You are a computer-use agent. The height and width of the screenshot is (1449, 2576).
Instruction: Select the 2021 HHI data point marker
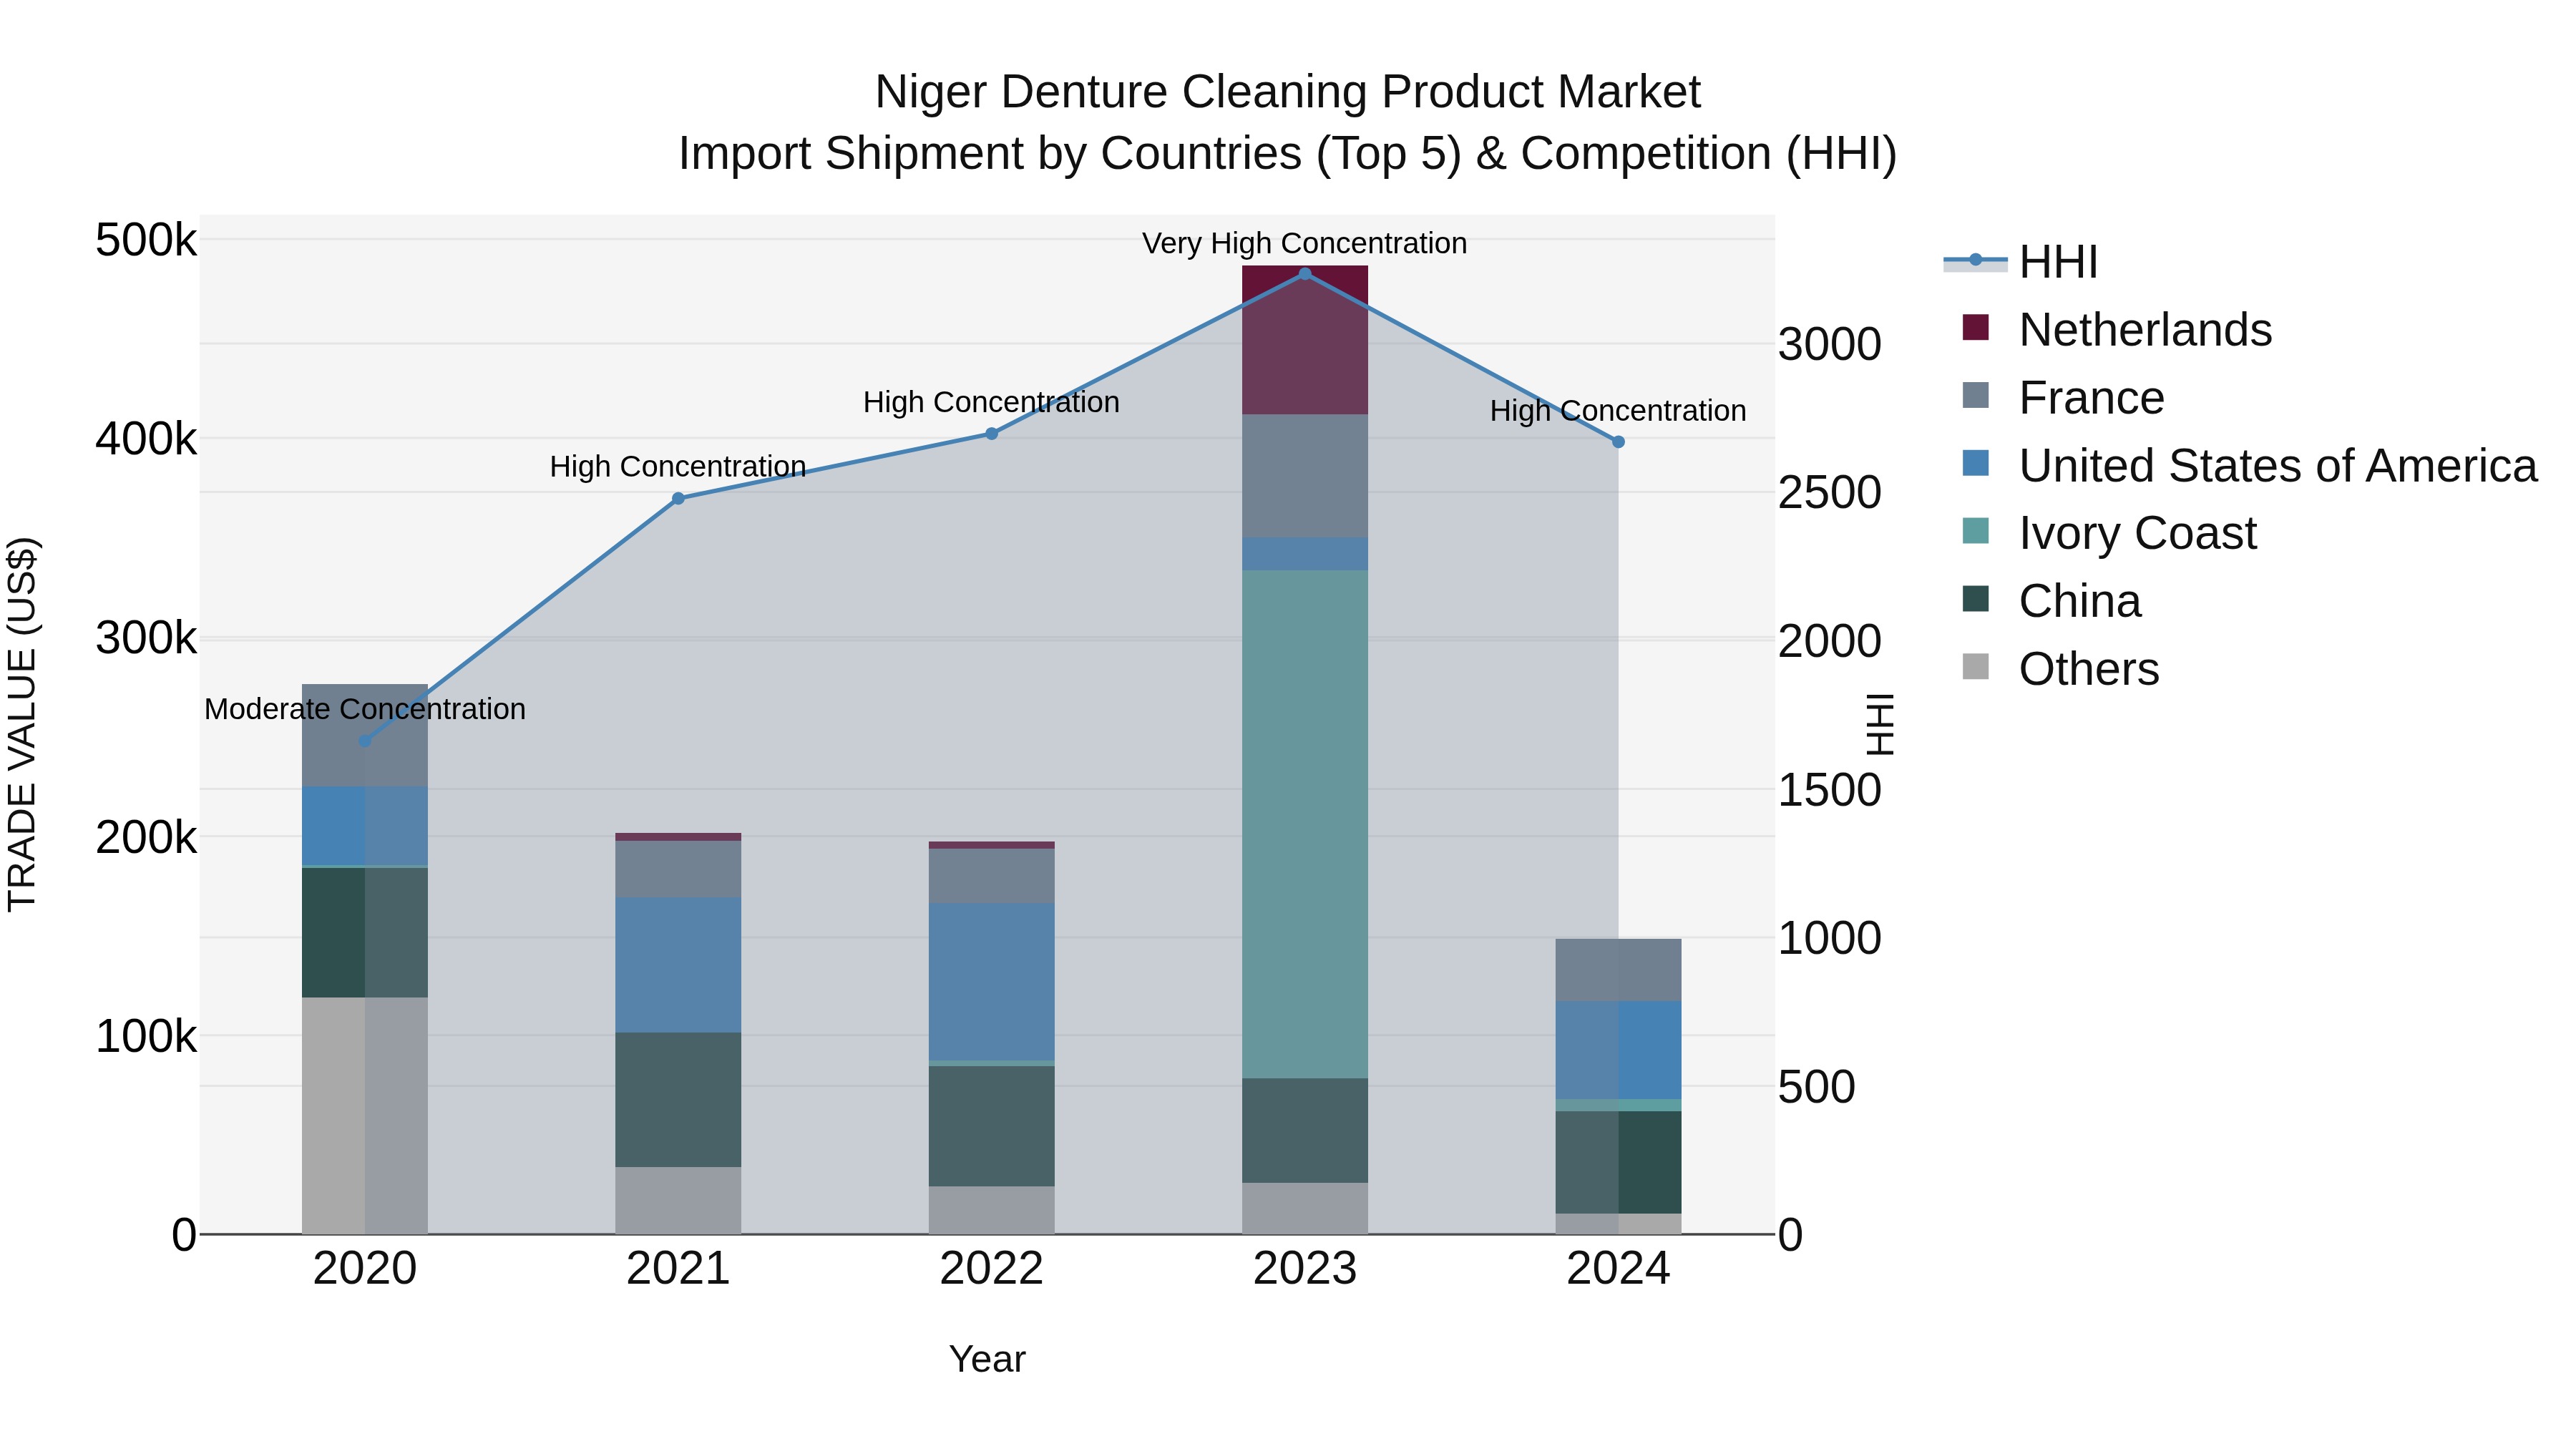678,498
